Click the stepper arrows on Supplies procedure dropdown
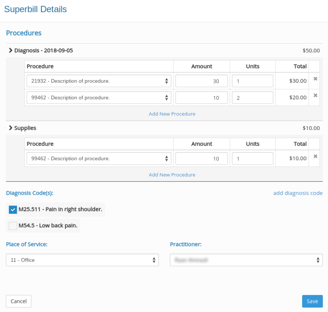This screenshot has width=328, height=312. 166,158
